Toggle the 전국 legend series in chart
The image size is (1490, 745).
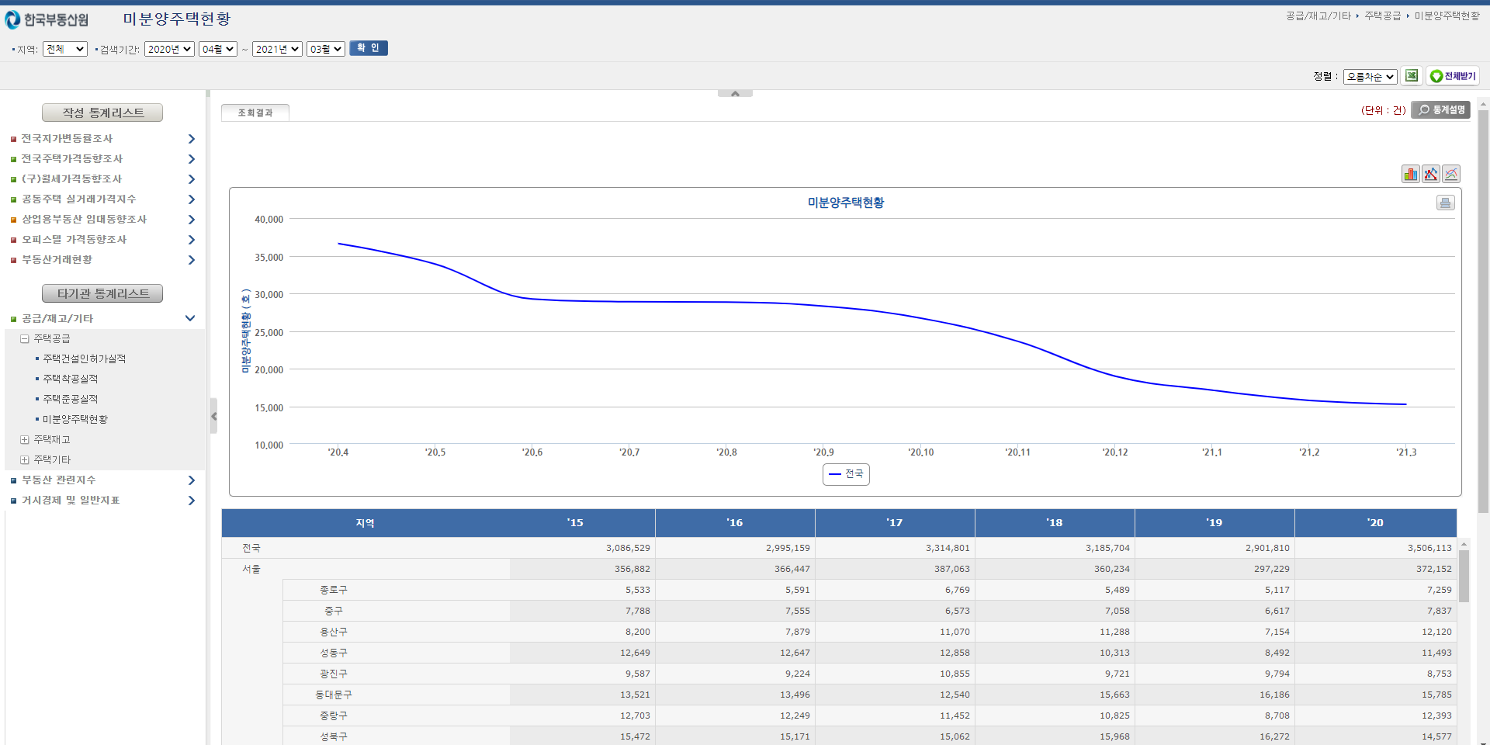point(846,474)
